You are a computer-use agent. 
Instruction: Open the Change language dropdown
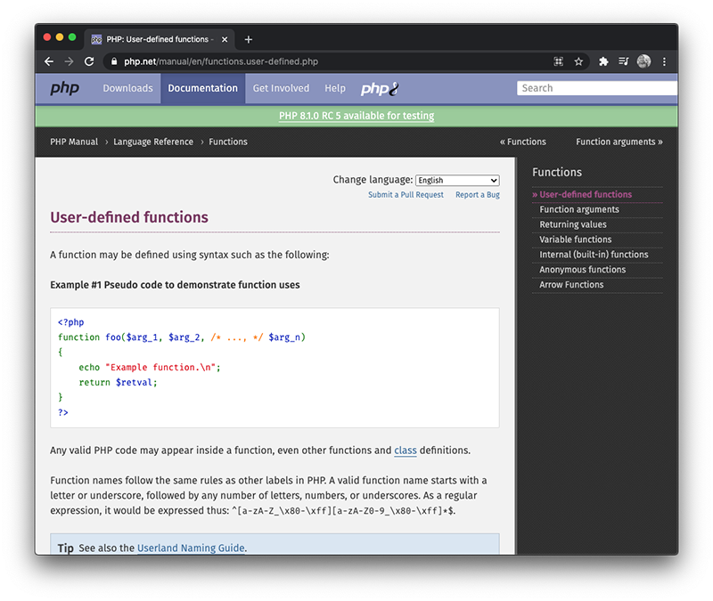pyautogui.click(x=457, y=180)
